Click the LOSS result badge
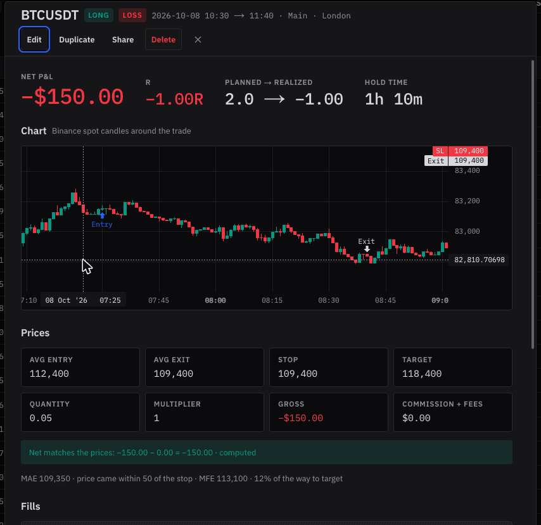The image size is (541, 525). coord(132,16)
